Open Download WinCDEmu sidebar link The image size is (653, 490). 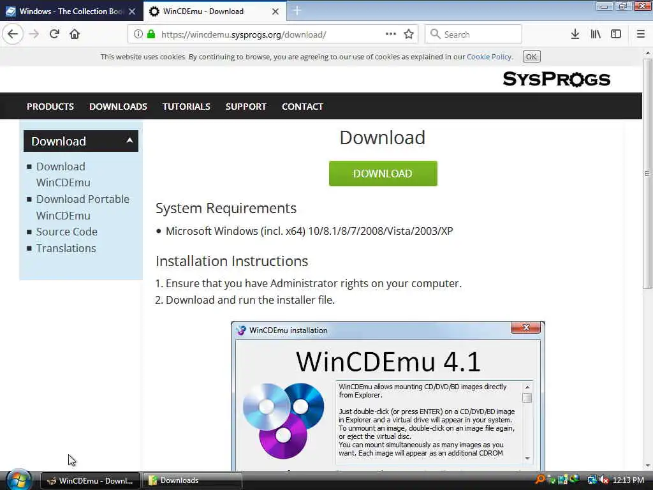coord(63,175)
